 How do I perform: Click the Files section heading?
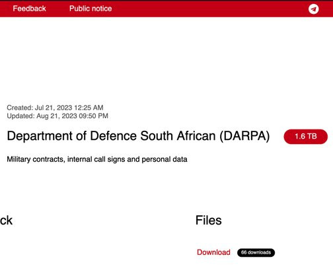(x=208, y=220)
